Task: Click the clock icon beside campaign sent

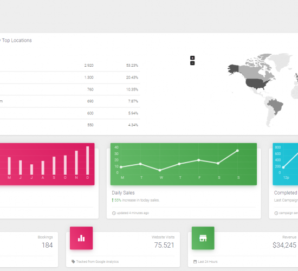Action: (276, 213)
